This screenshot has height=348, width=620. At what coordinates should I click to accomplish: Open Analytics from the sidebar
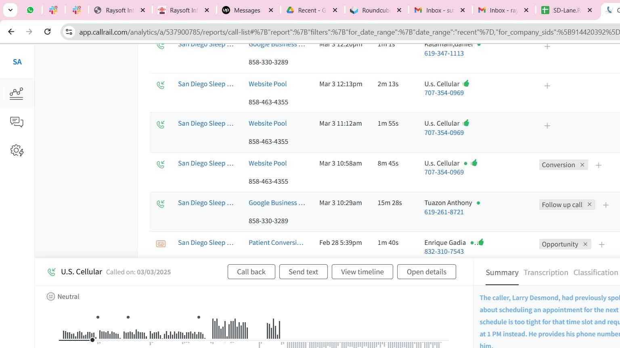pos(17,93)
